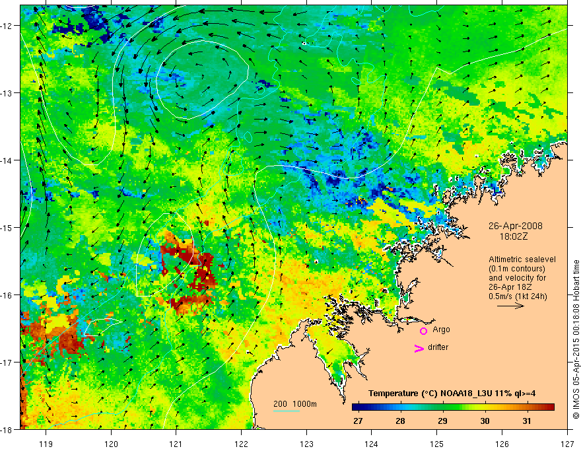Click longitude axis label 120
Screen dimensions: 581x449
point(111,444)
